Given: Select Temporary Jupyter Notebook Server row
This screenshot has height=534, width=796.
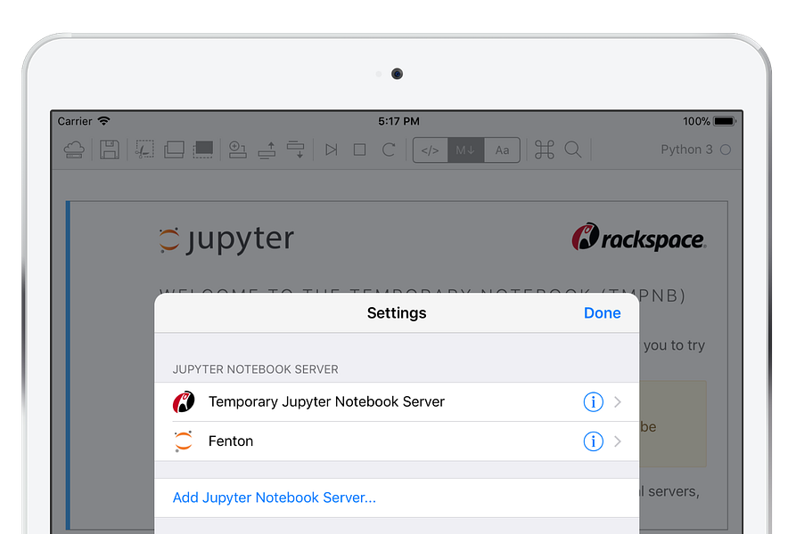Looking at the screenshot, I should pyautogui.click(x=397, y=401).
